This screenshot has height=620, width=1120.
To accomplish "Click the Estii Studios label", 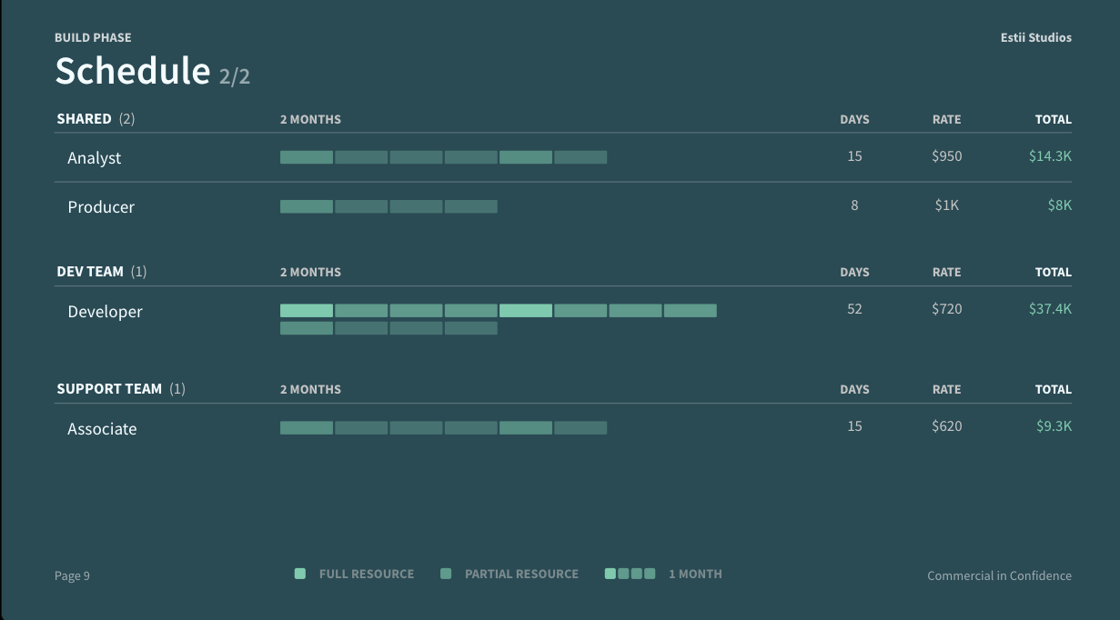I will [x=1035, y=38].
